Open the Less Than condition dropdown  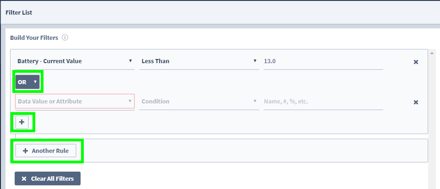click(x=199, y=61)
